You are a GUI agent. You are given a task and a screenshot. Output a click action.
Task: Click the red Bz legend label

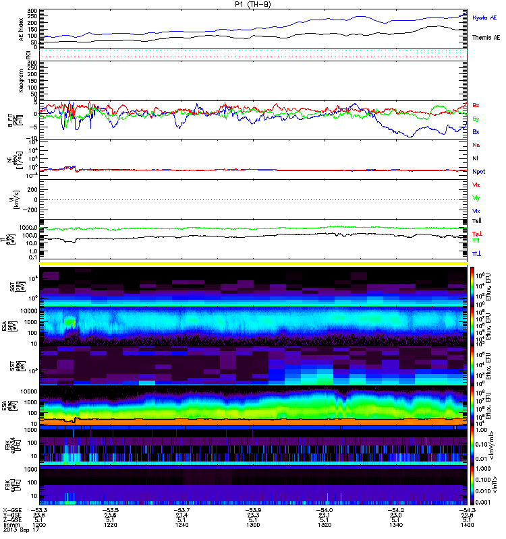click(476, 106)
